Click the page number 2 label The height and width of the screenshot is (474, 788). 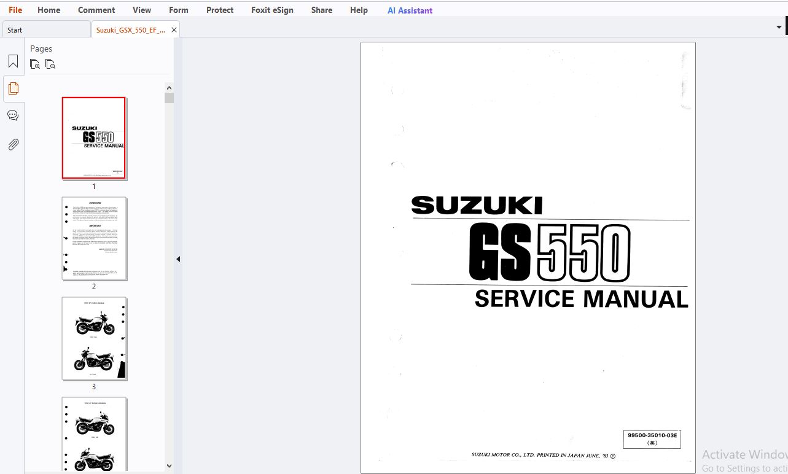click(x=94, y=287)
